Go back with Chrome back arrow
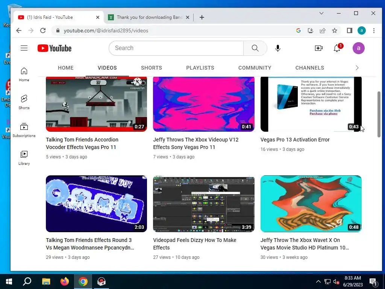Image resolution: width=385 pixels, height=289 pixels. (x=19, y=30)
